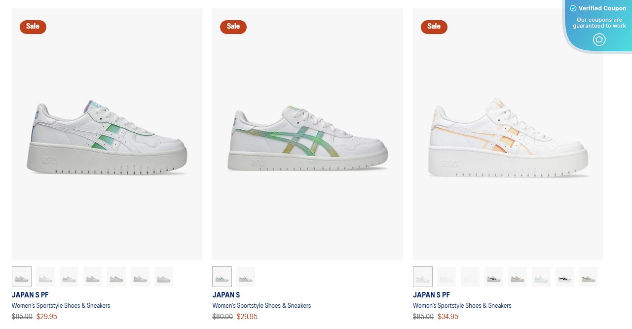Open the green-striped JAPAN S PF shoe image
Image resolution: width=632 pixels, height=329 pixels.
click(107, 134)
